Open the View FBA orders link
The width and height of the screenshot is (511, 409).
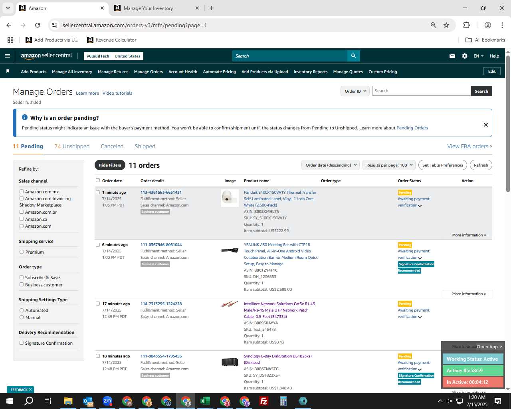(x=469, y=146)
